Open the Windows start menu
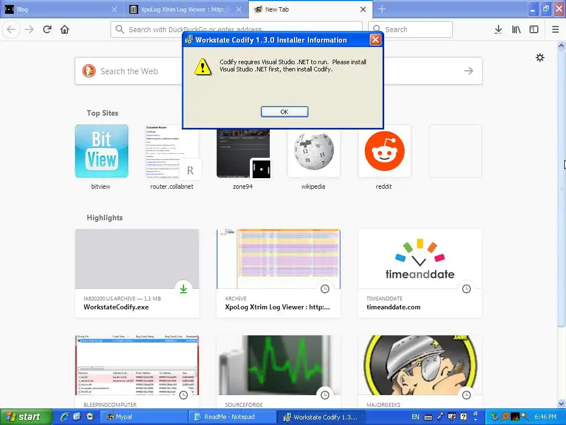 [26, 417]
